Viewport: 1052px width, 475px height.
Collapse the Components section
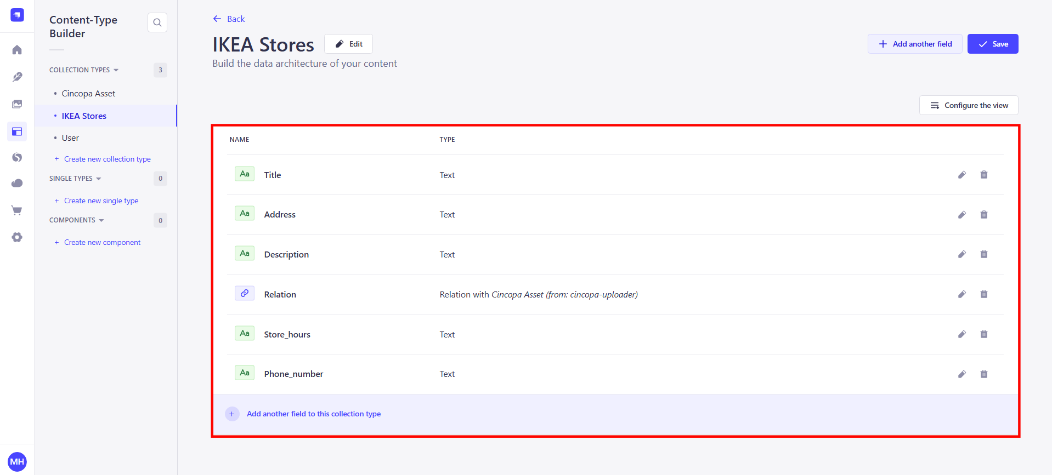(x=77, y=220)
